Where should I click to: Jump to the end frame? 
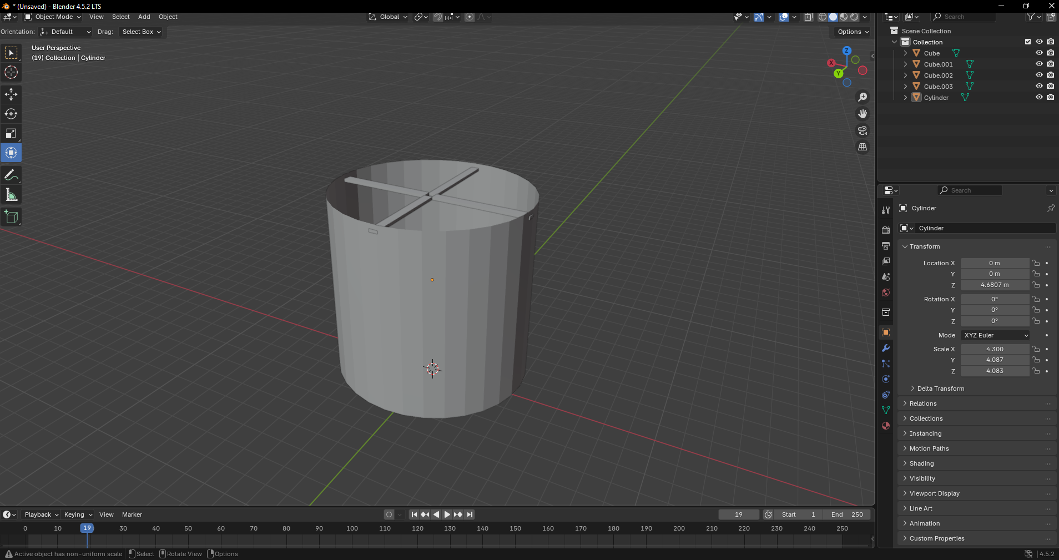point(470,514)
